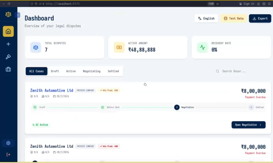Expand the sidebar with chevron toggle
This screenshot has width=273, height=163.
coord(17,15)
